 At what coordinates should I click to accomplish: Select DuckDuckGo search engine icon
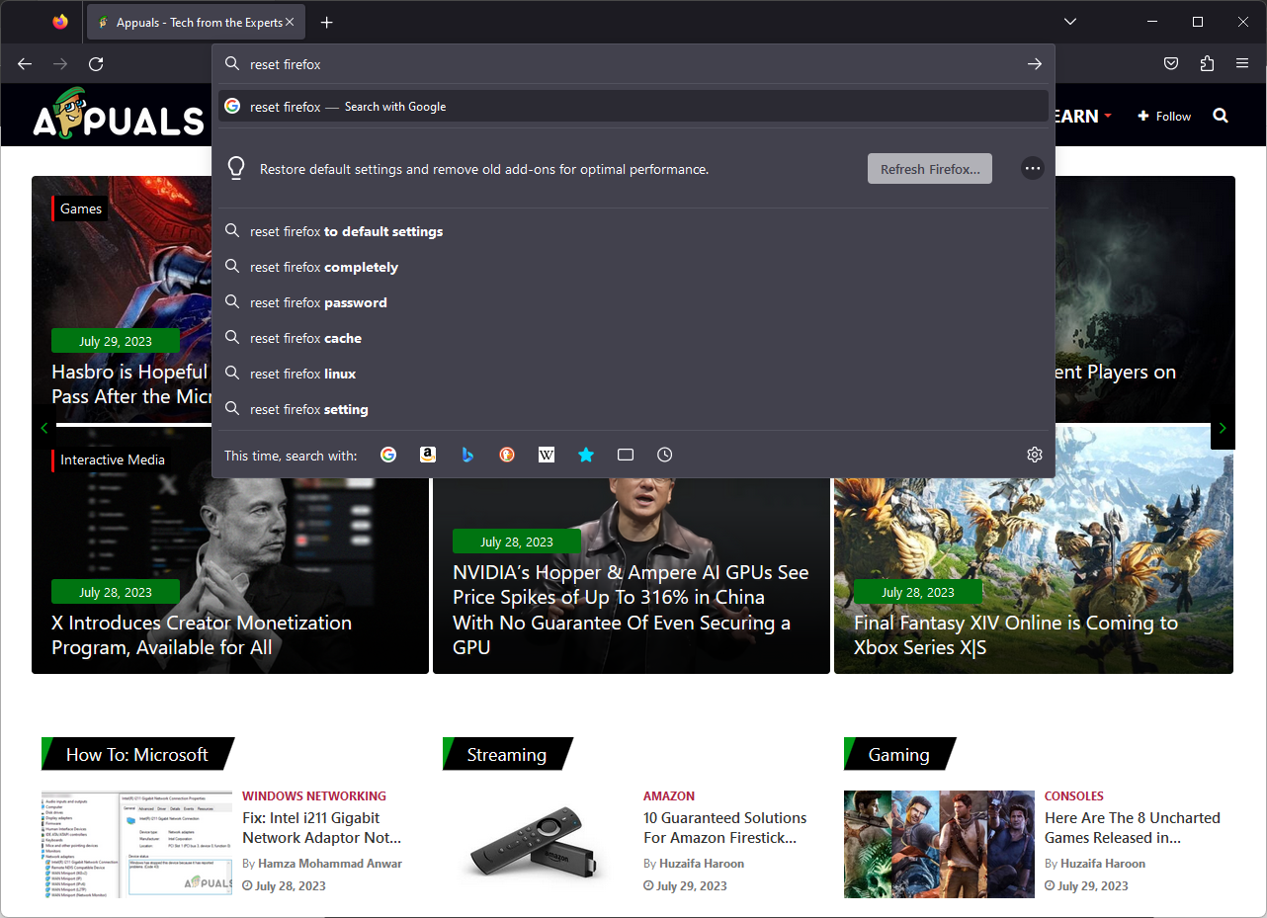click(507, 455)
